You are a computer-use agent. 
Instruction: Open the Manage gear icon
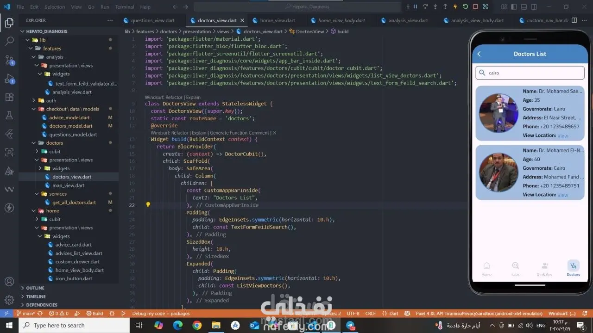click(x=9, y=300)
